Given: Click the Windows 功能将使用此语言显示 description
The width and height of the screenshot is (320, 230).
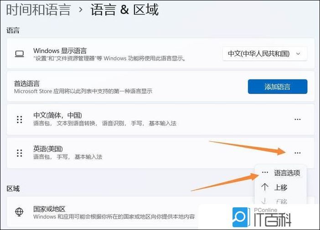Looking at the screenshot, I should pos(110,59).
